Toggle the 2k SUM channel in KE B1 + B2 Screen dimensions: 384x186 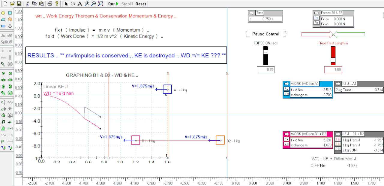tap(338, 149)
